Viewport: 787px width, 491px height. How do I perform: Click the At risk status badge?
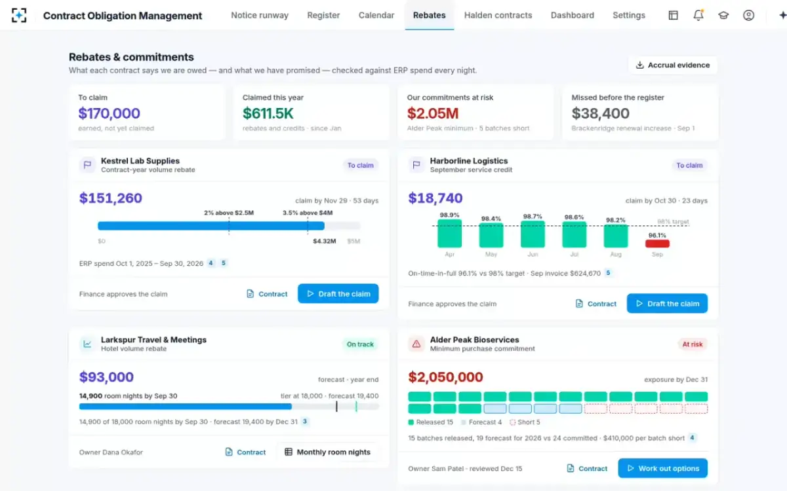pyautogui.click(x=693, y=344)
